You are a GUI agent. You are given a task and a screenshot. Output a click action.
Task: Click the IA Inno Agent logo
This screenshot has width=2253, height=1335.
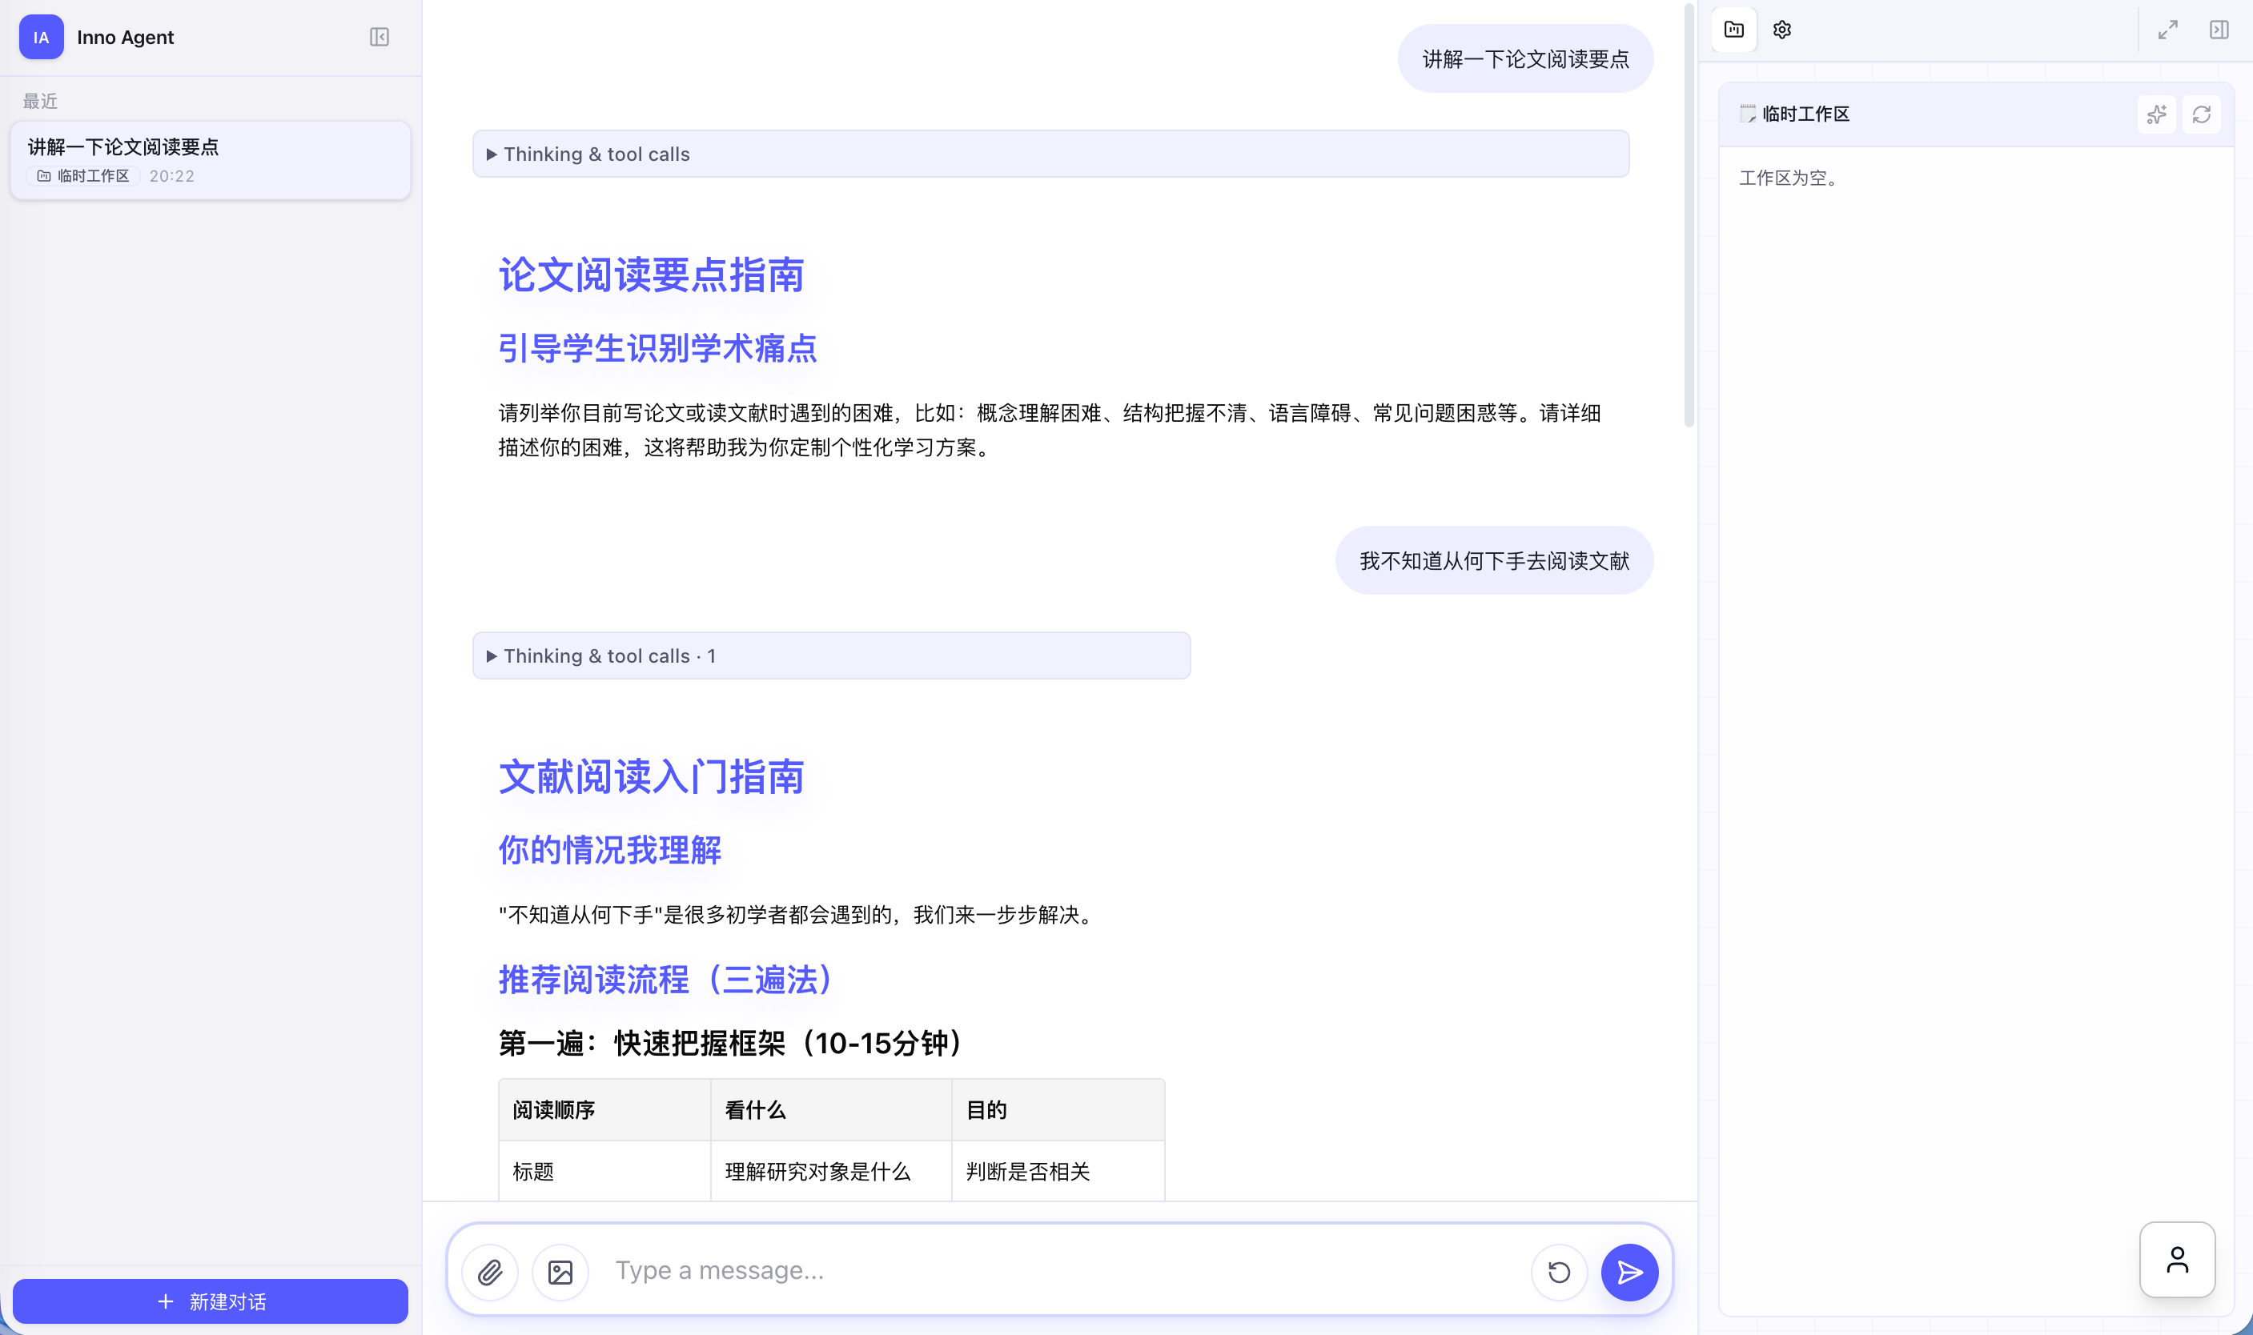point(42,37)
